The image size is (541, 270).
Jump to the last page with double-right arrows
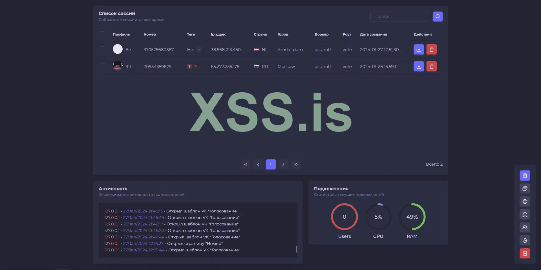(x=296, y=164)
